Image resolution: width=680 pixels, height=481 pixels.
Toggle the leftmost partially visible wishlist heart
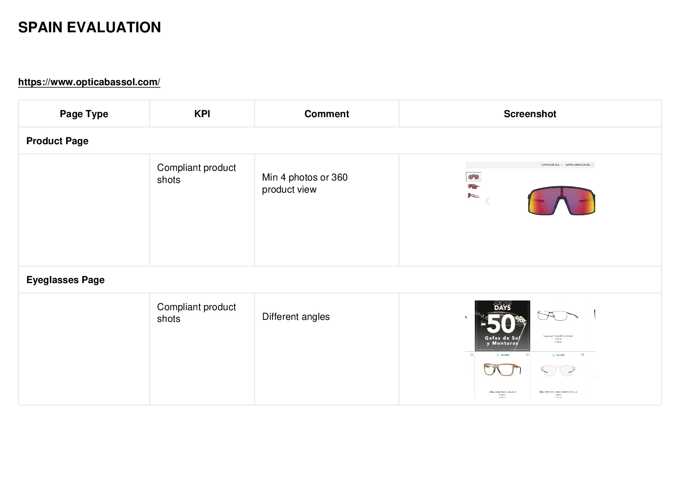(471, 355)
